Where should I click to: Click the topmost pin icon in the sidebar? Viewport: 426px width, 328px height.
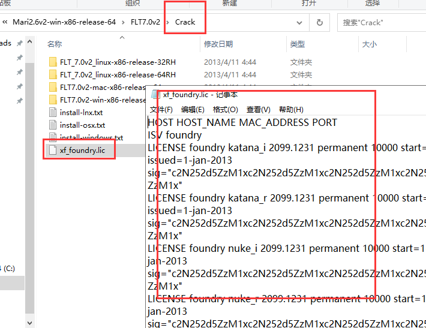[20, 44]
